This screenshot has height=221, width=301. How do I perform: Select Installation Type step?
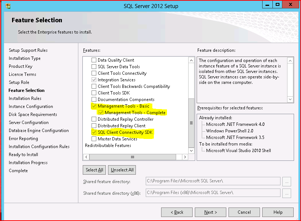coord(25,58)
